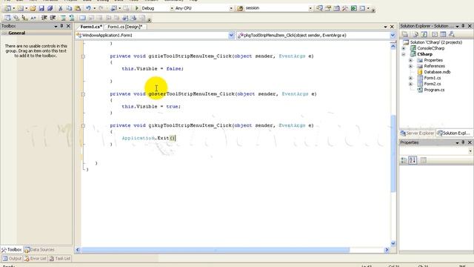
Task: Expand the ConsoleCSharp project node
Action: (404, 48)
